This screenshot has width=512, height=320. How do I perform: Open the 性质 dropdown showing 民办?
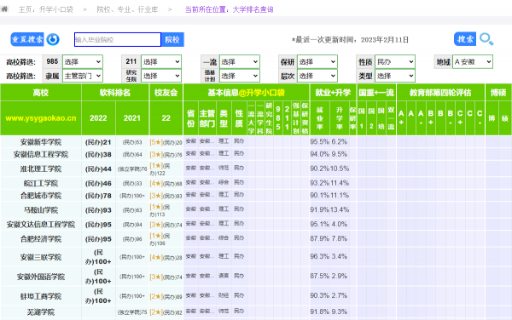[x=395, y=61]
